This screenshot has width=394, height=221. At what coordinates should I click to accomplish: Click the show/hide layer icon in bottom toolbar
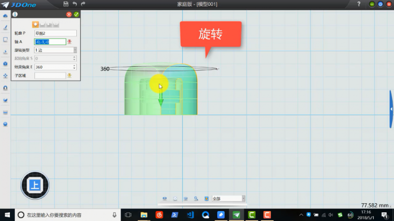pos(186,198)
